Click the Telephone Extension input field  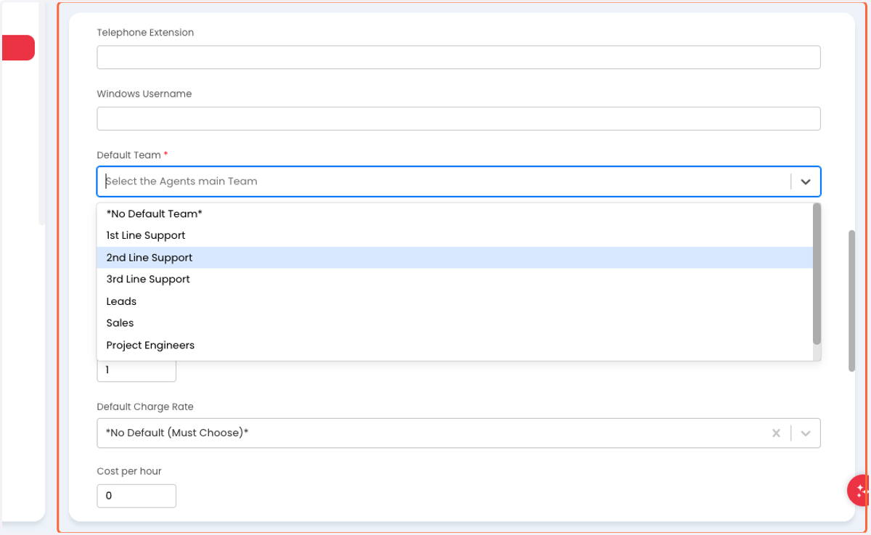[459, 57]
